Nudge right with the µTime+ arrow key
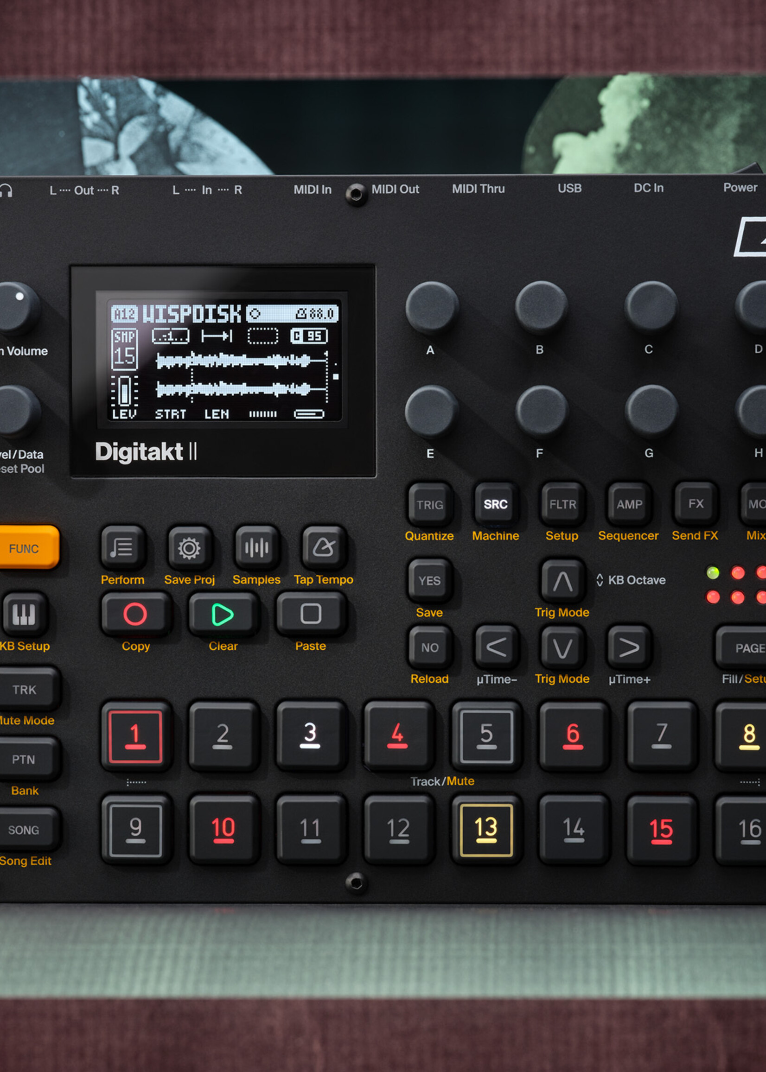Viewport: 766px width, 1072px height. tap(629, 647)
